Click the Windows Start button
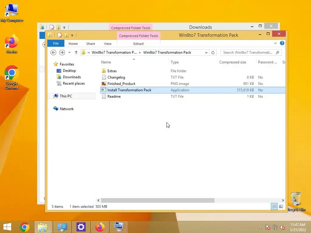 [x=7, y=227]
